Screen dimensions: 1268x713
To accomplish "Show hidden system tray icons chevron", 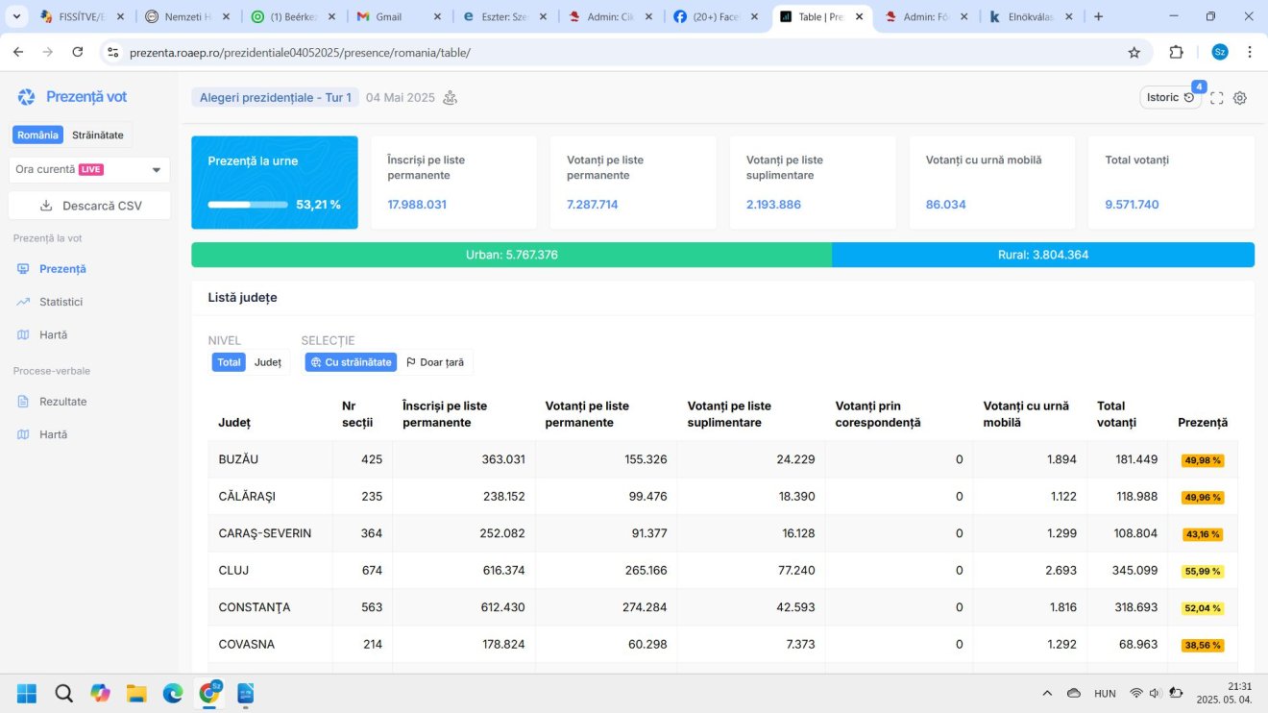I will (x=1047, y=693).
